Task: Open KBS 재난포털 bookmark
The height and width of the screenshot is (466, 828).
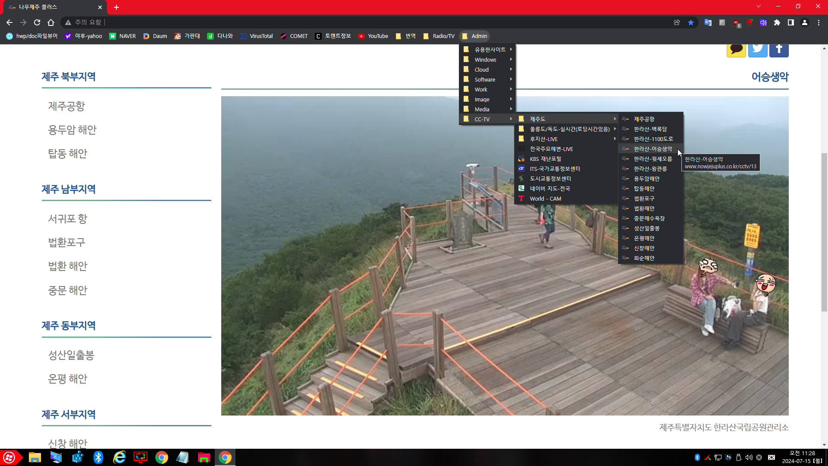Action: [x=567, y=159]
